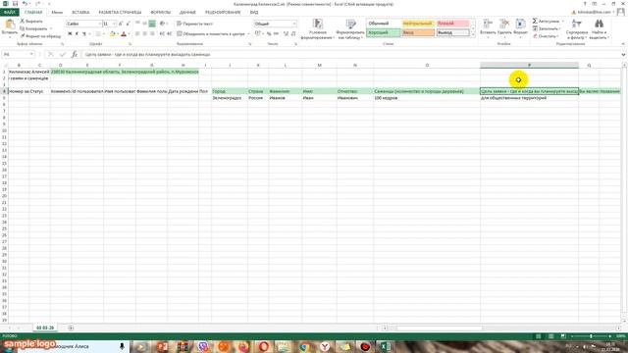Click the Insert cells (Вставить) icon
The image size is (628, 353).
coord(488,24)
